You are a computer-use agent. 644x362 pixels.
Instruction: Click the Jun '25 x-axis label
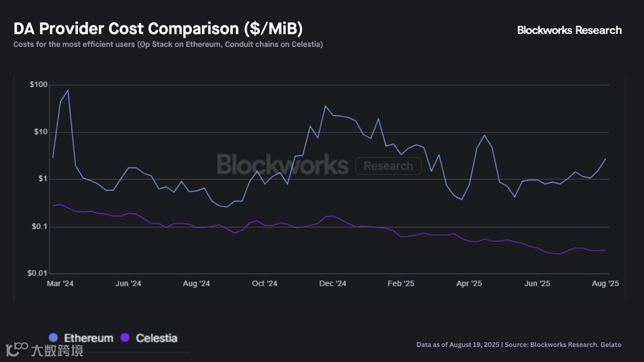click(537, 283)
